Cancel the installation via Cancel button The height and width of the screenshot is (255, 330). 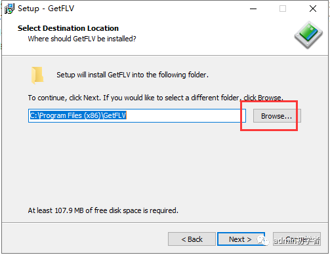click(297, 239)
